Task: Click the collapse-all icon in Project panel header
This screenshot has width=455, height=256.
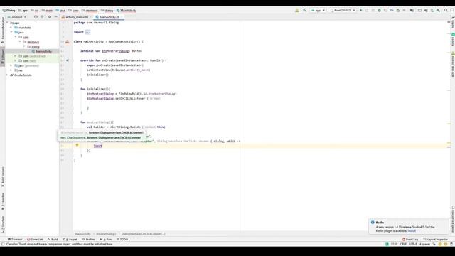Action: click(x=42, y=17)
